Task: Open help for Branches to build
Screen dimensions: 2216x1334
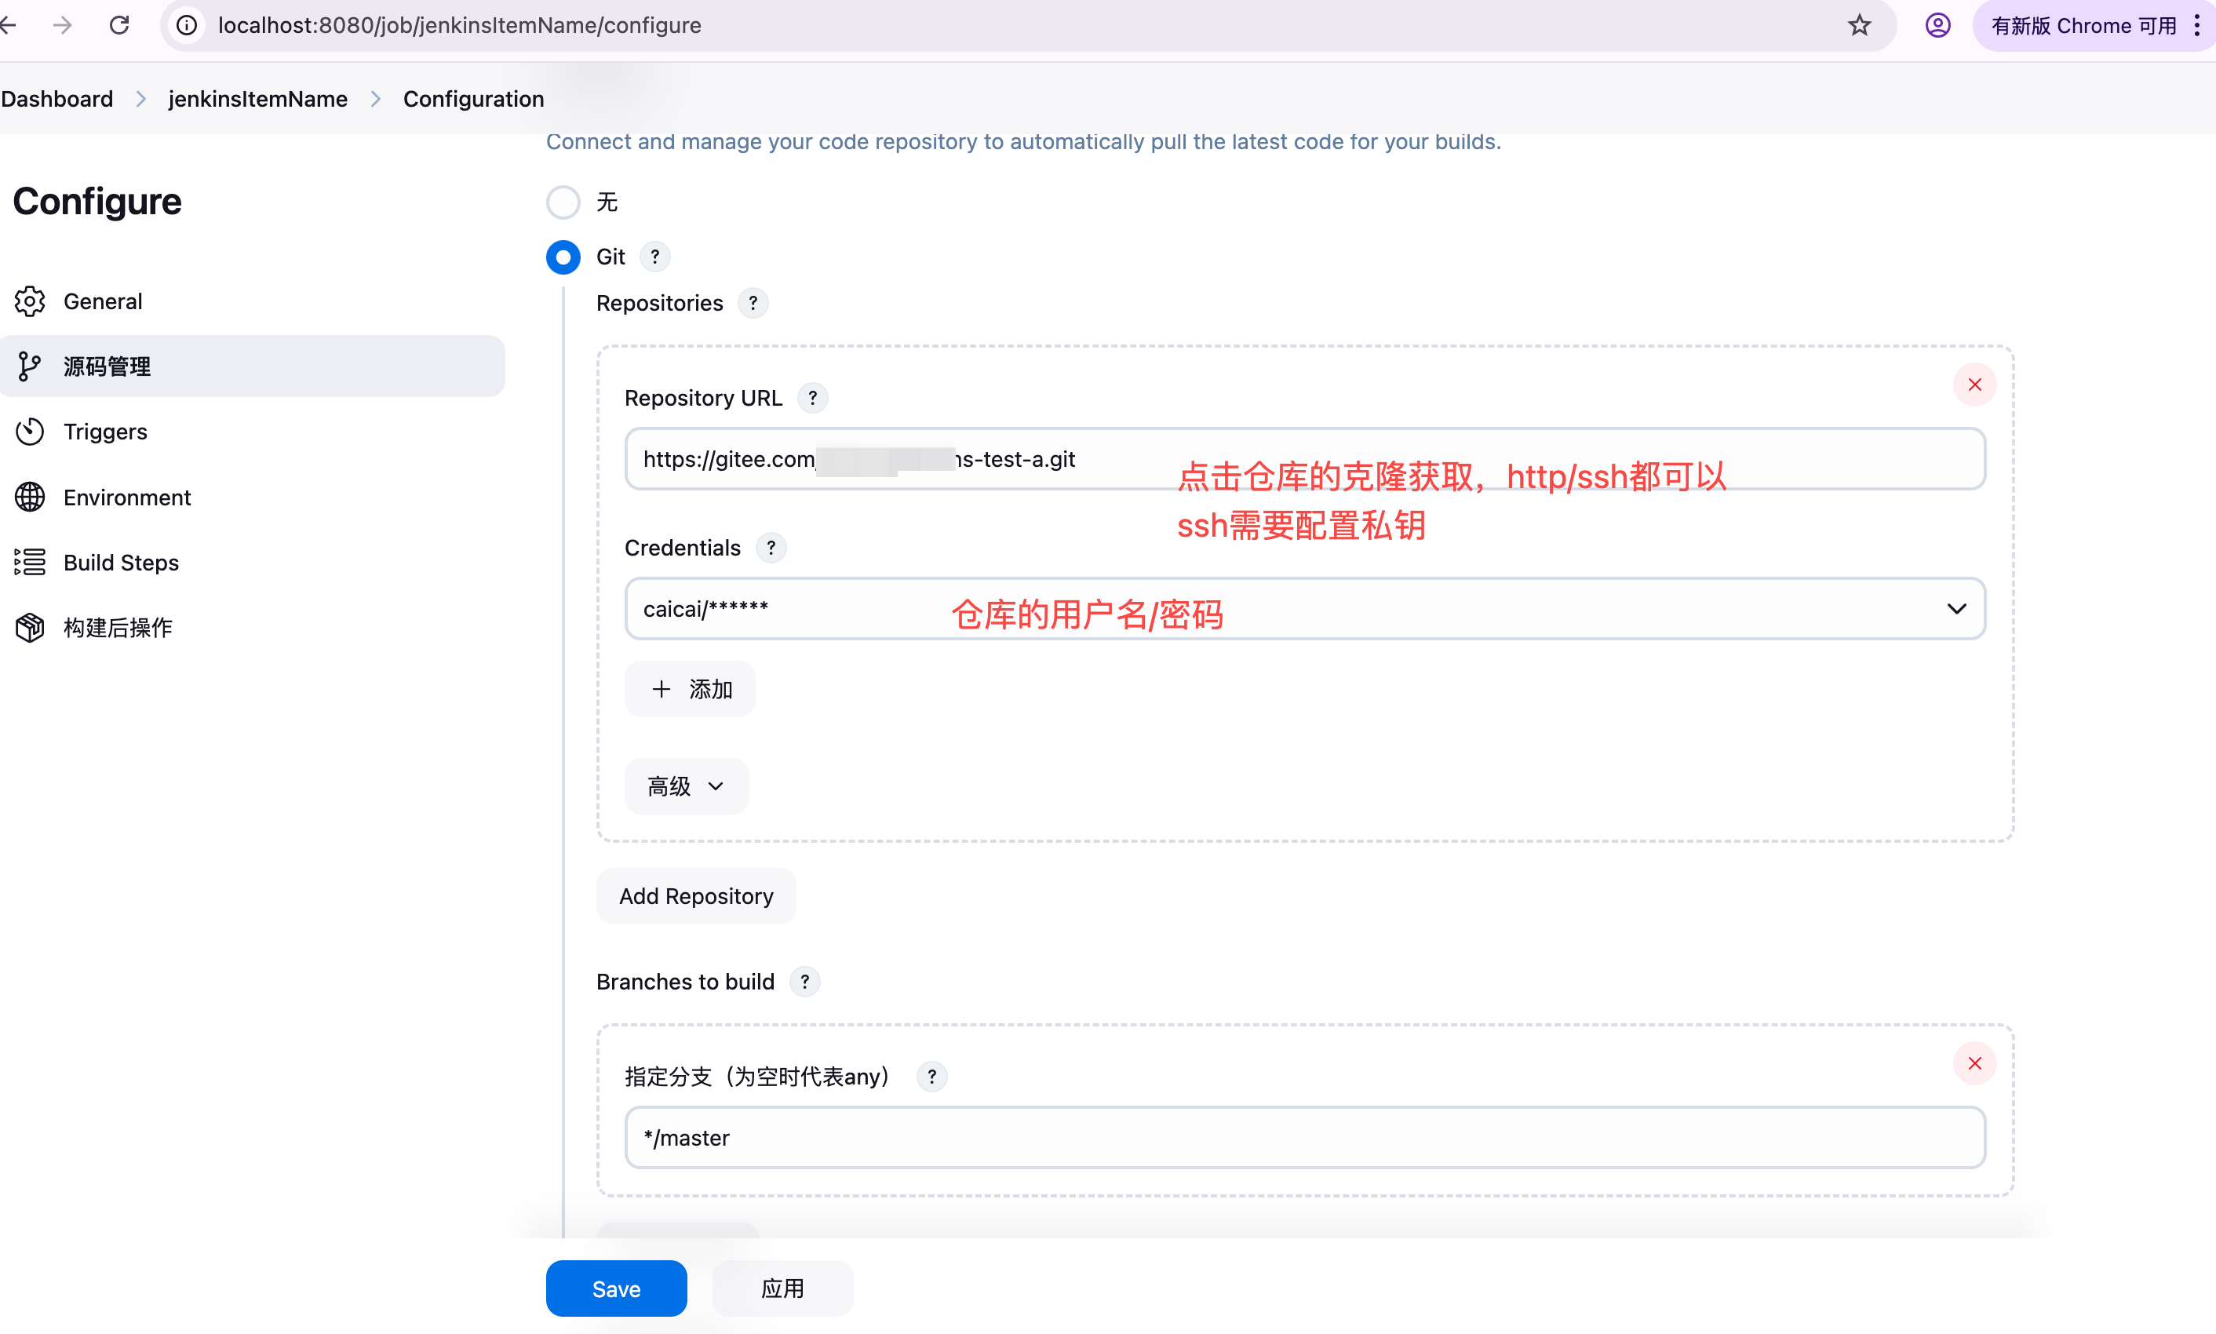Action: pos(804,982)
